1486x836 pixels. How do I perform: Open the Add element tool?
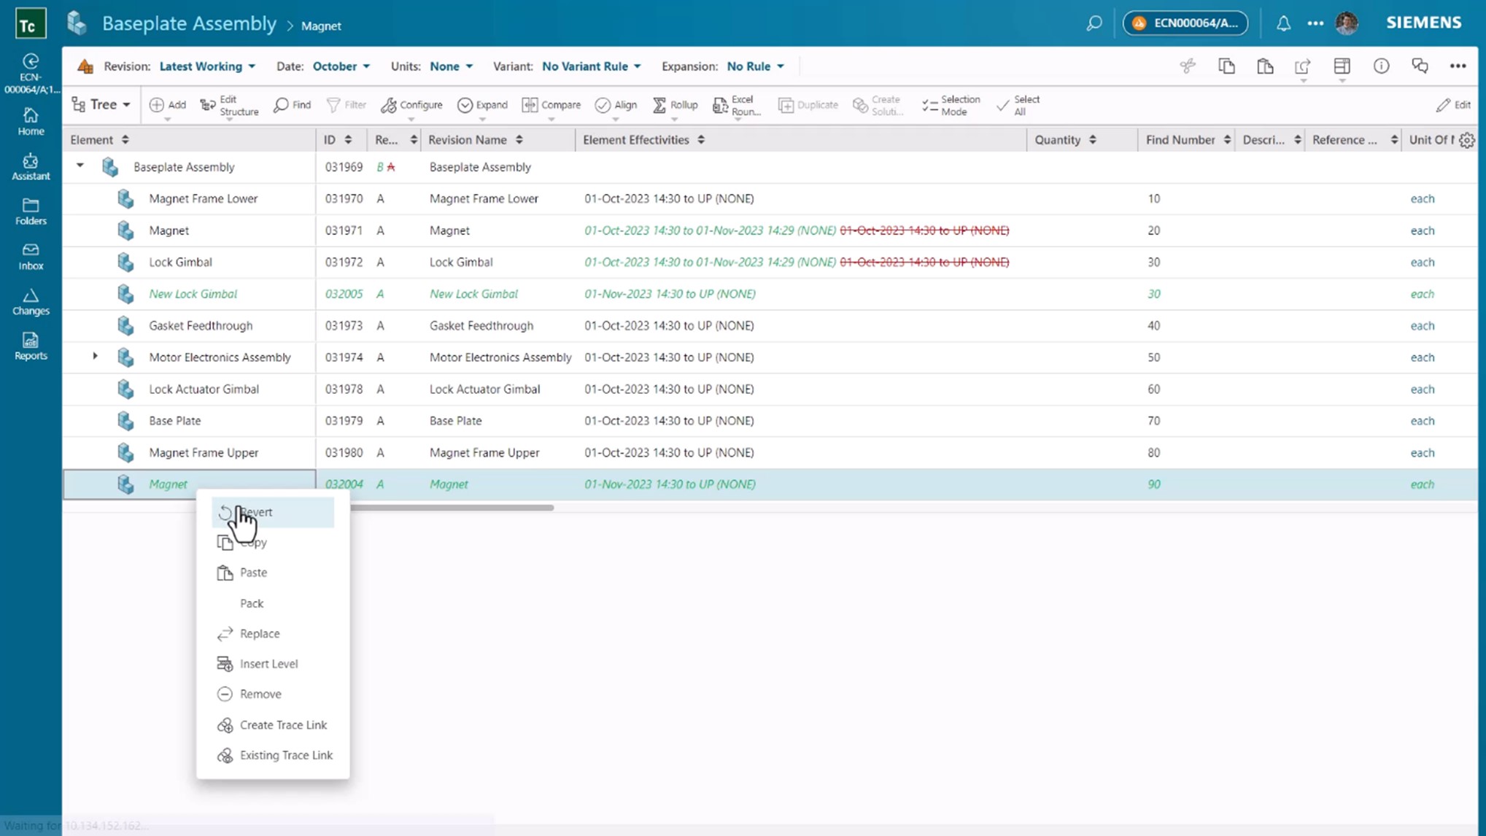[x=167, y=104]
